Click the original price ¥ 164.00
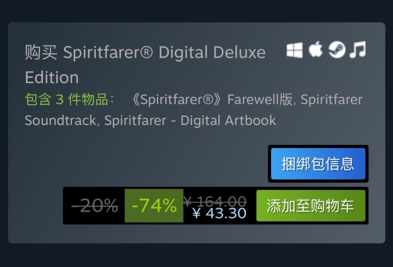Image resolution: width=393 pixels, height=267 pixels. click(215, 201)
